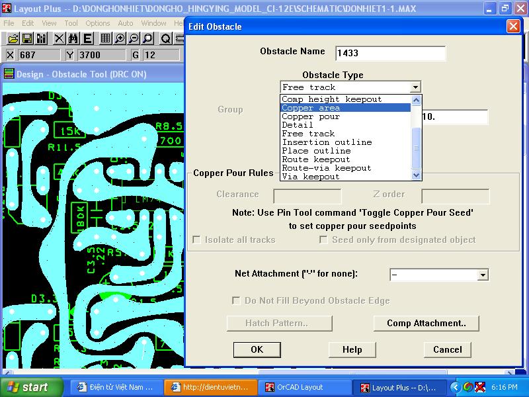Open the spreadsheet grid icon
Screen dimensions: 529x397
(106, 39)
